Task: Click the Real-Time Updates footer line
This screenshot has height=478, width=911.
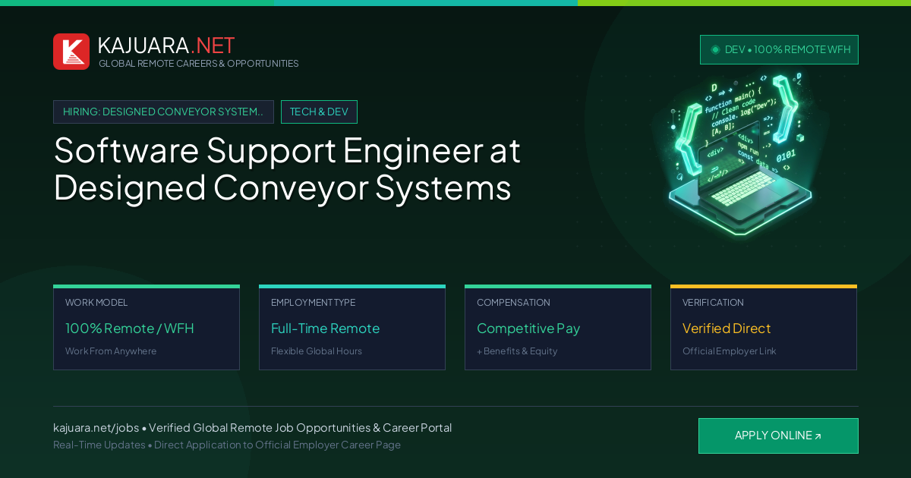Action: [x=227, y=445]
